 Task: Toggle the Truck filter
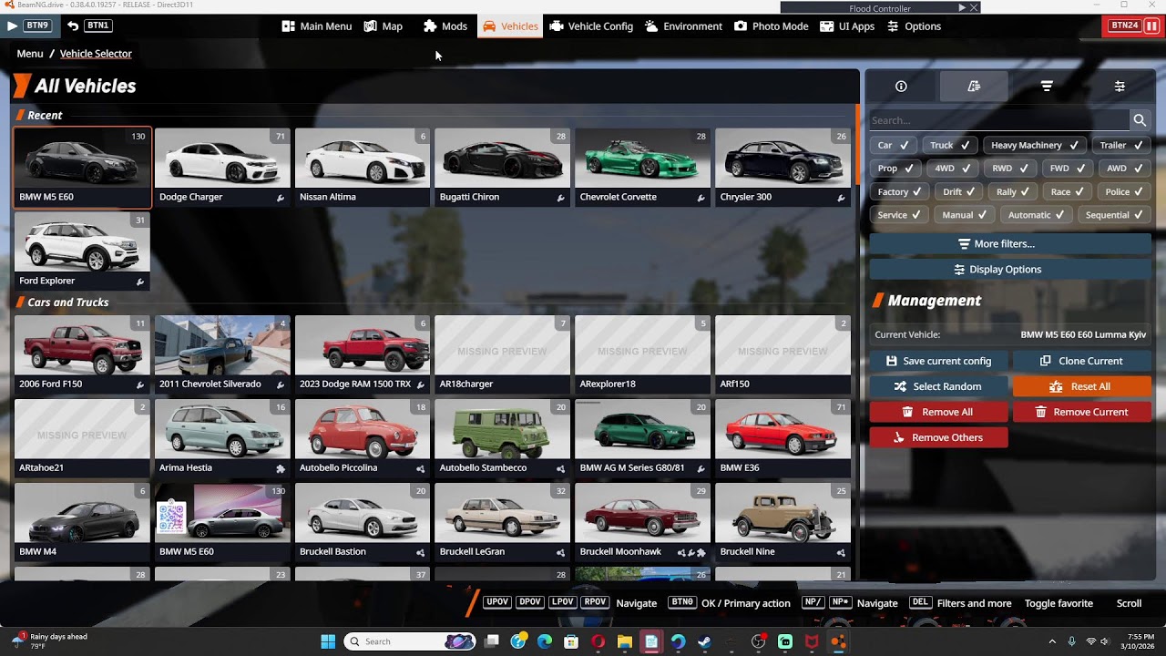(x=949, y=145)
